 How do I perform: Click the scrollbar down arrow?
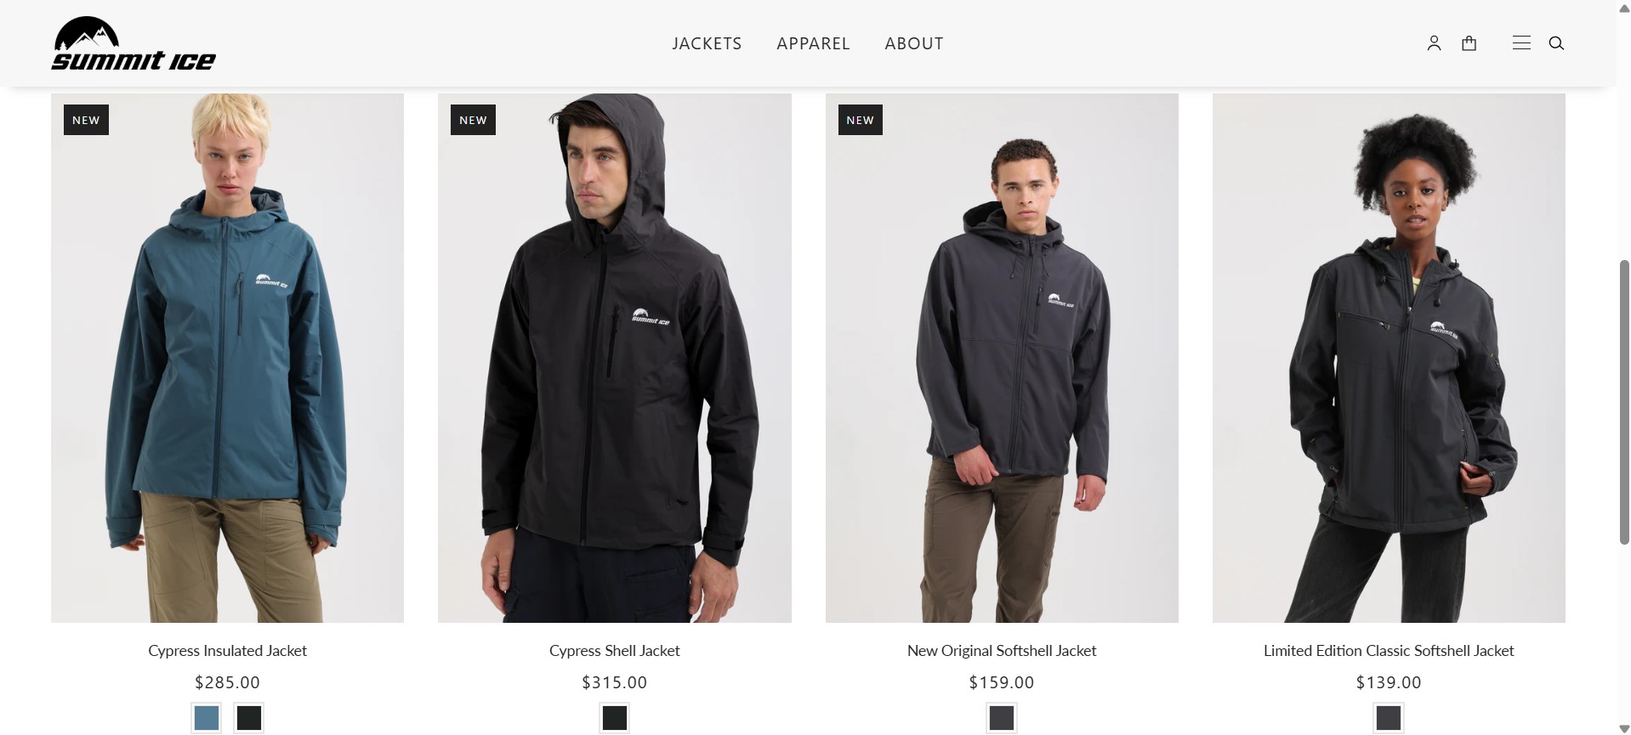tap(1623, 728)
